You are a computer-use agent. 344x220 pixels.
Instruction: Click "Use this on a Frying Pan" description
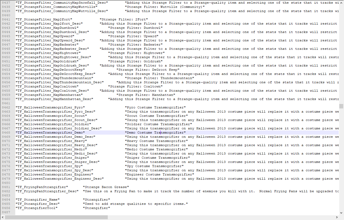[210, 191]
